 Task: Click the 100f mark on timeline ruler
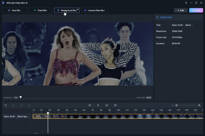point(118,110)
